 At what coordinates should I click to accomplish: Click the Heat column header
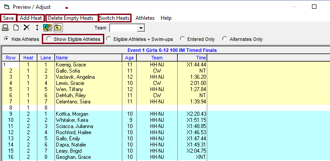[x=29, y=58]
